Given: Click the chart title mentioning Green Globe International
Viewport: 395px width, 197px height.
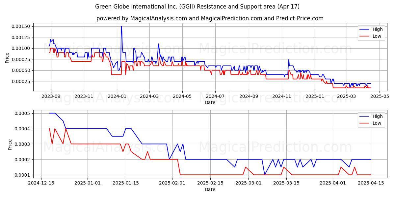Looking at the screenshot, I should point(197,7).
